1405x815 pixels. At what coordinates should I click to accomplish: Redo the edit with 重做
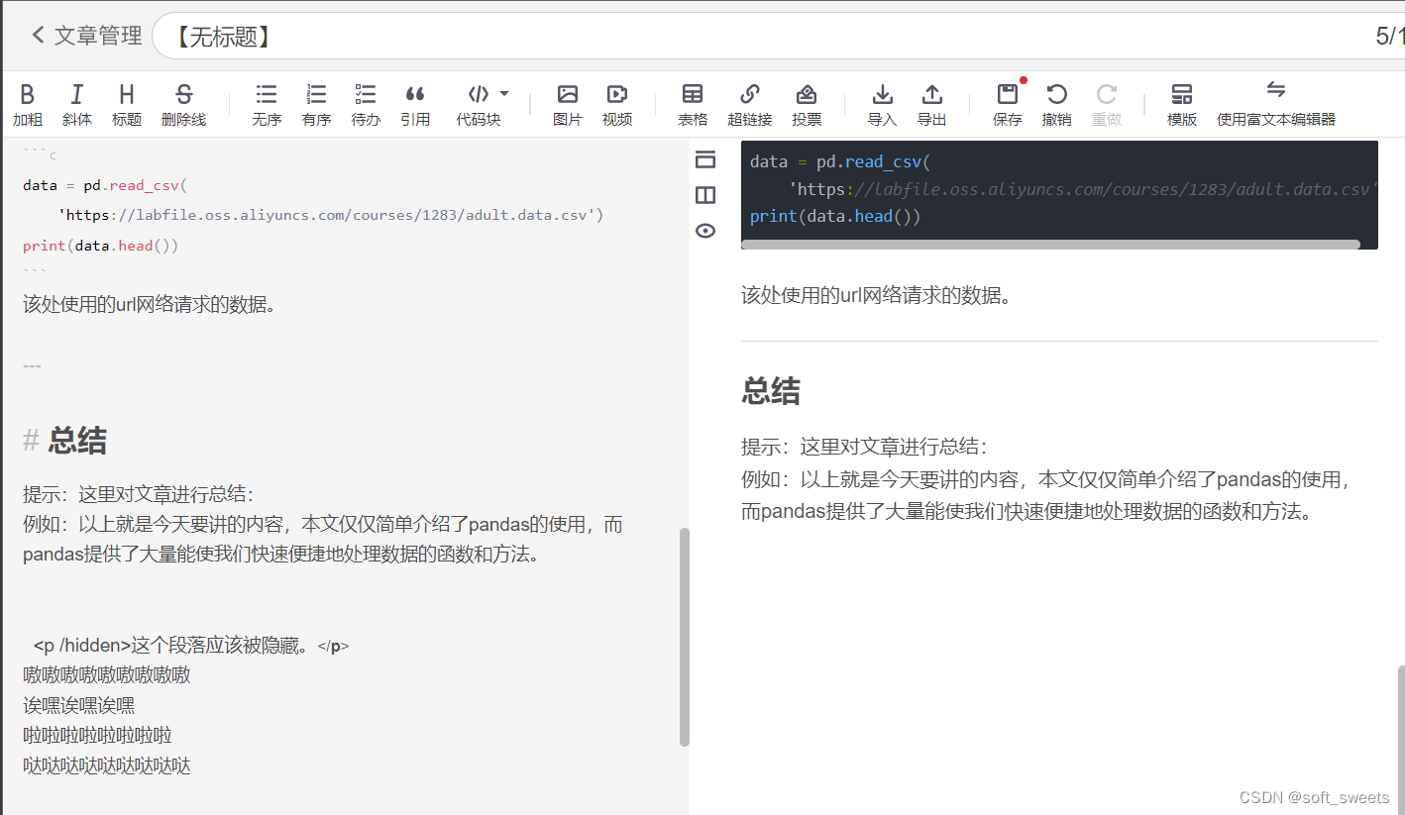[x=1107, y=105]
